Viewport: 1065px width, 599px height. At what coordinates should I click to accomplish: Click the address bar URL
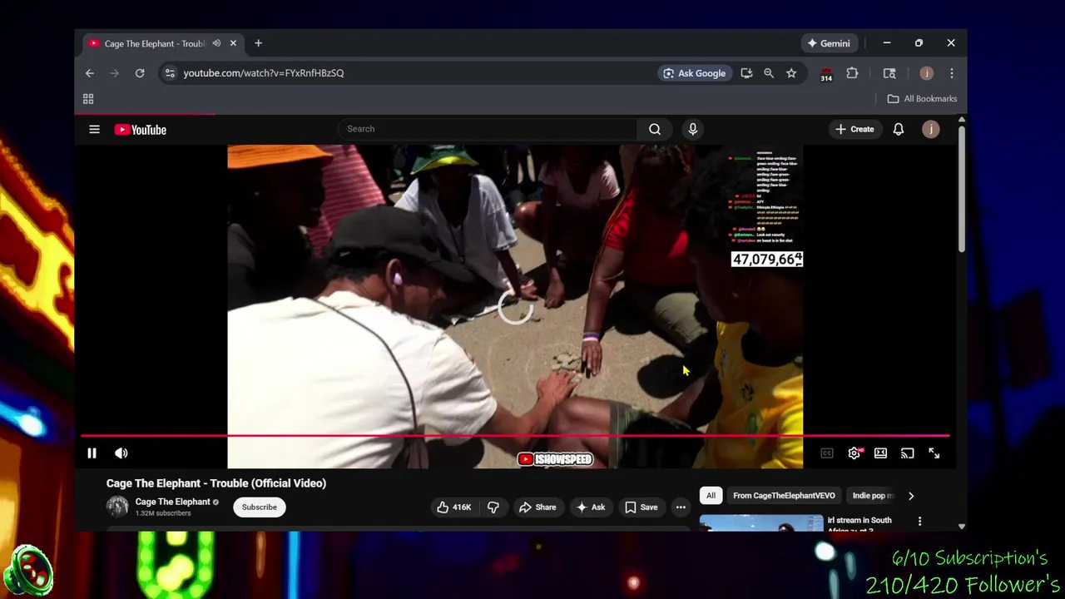tap(264, 73)
